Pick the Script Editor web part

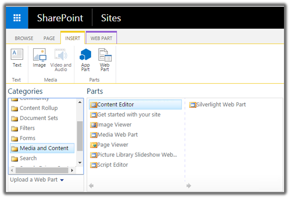112,165
